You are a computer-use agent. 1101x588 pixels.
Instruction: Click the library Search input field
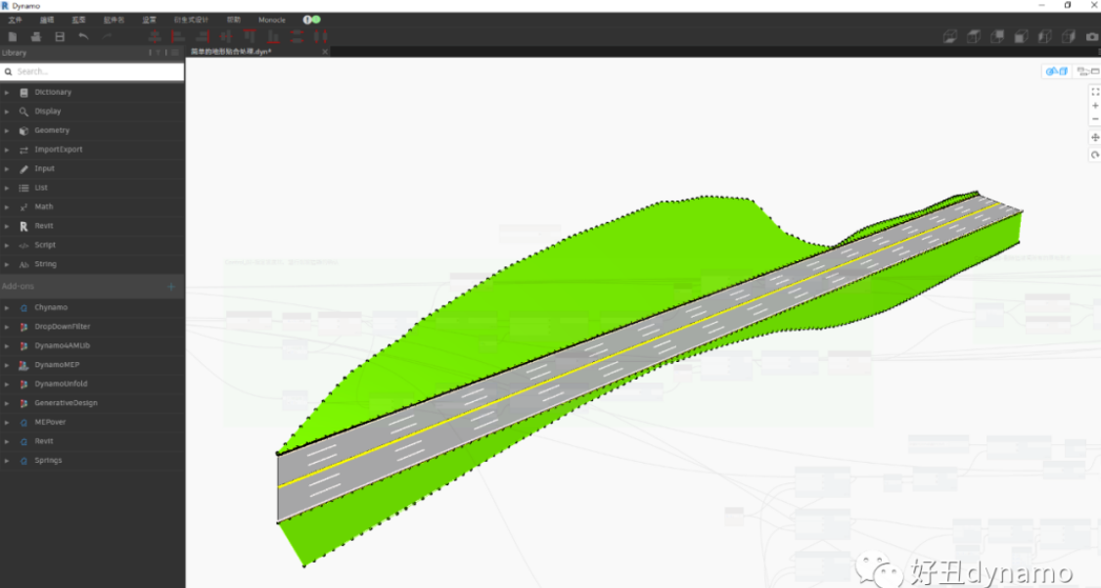click(92, 71)
